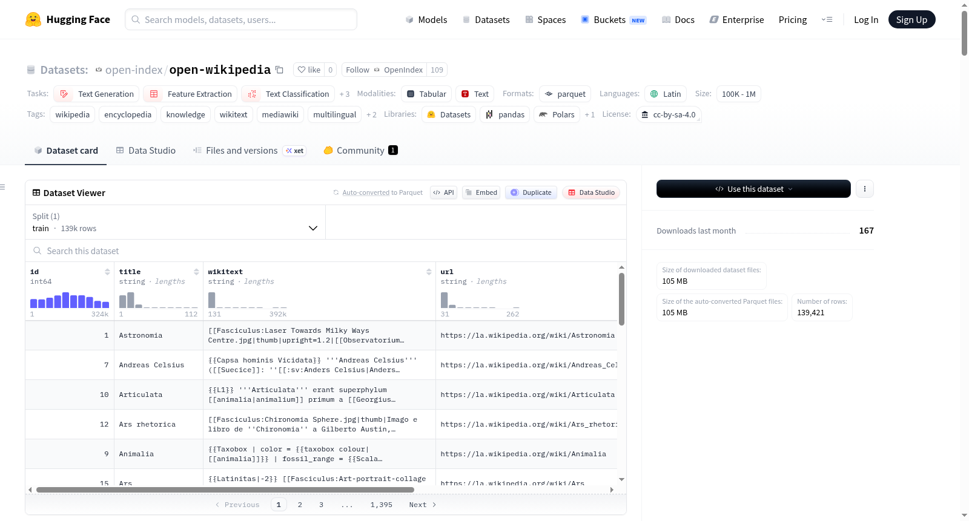The width and height of the screenshot is (969, 521).
Task: Select the Latin language tag
Action: tap(666, 94)
